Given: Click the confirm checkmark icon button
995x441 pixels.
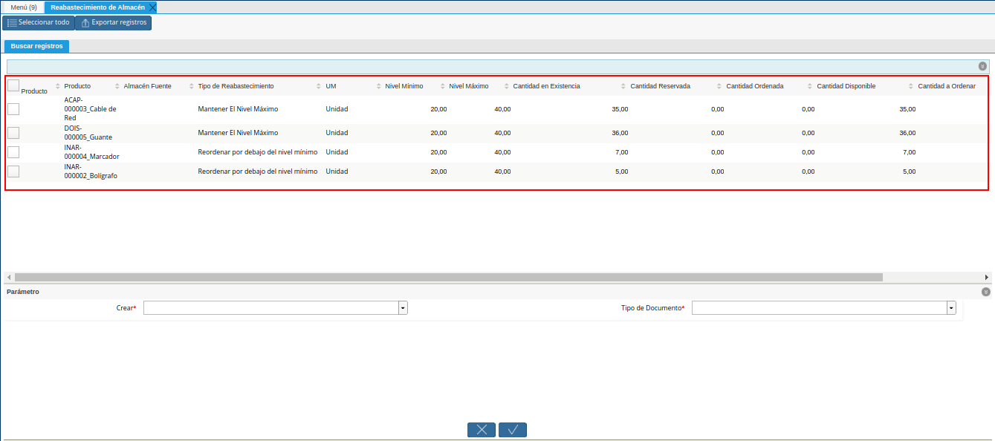Looking at the screenshot, I should tap(512, 429).
